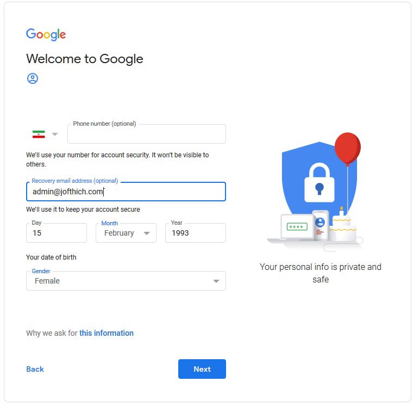Focus the Phone number field

tap(147, 134)
